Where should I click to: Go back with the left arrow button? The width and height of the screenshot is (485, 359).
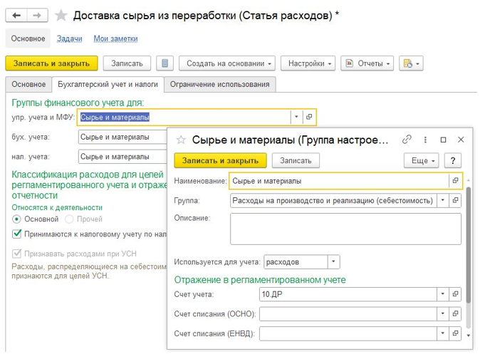pos(16,15)
